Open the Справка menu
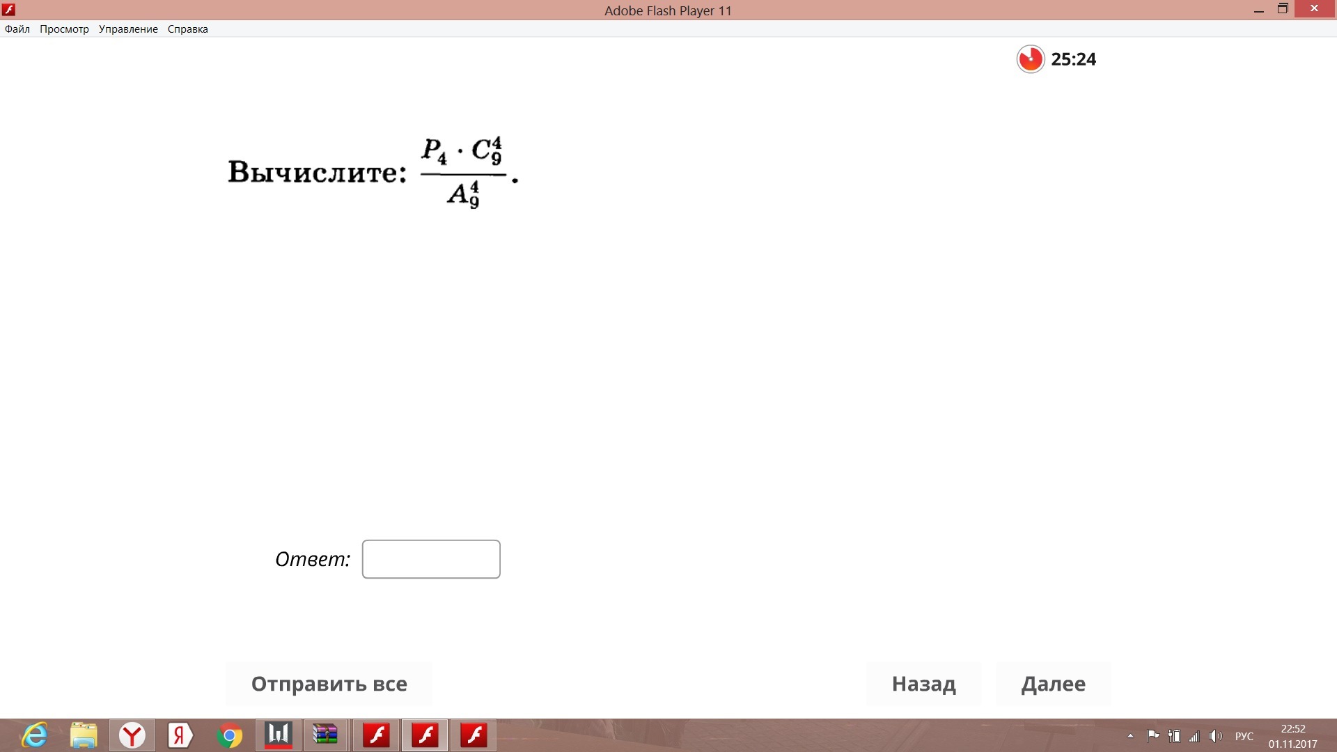The image size is (1337, 752). 187,29
